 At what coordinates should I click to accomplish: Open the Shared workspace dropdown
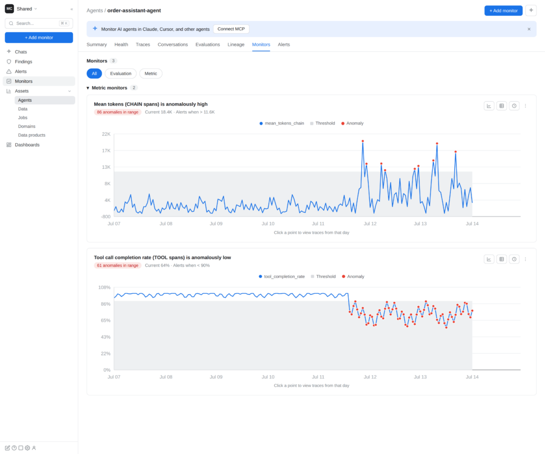point(27,9)
